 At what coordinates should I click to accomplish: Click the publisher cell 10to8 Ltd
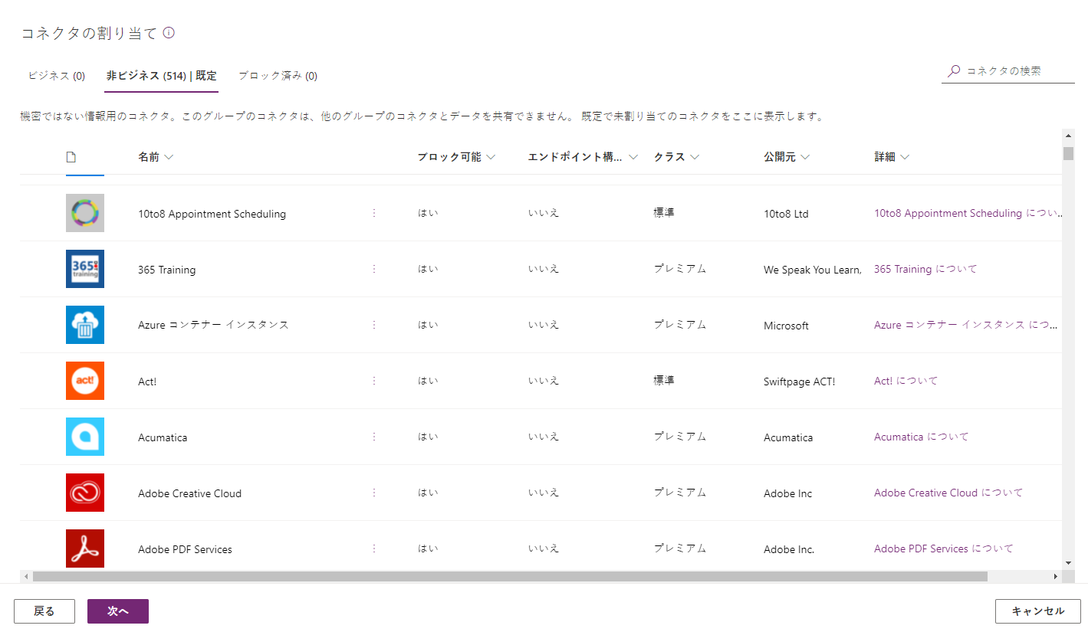[x=786, y=214]
